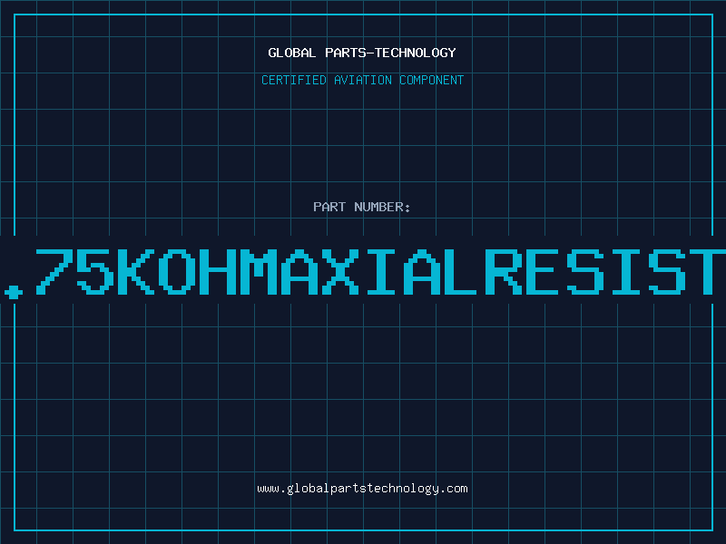The height and width of the screenshot is (544, 726).
Task: Click the GLOBAL PARTS-TECHNOLOGY company title
Action: [362, 53]
